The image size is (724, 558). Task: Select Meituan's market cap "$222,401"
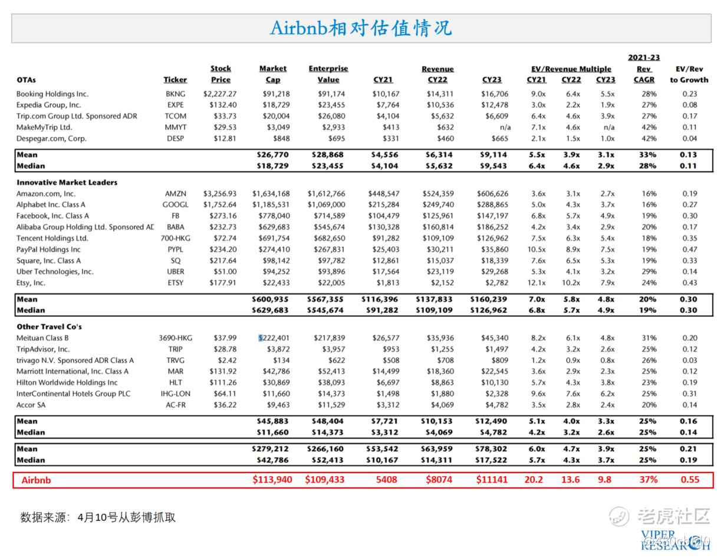[x=274, y=338]
